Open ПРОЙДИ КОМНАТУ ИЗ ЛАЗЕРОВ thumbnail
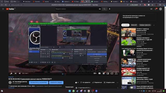This screenshot has height=93, width=166. 129,72
